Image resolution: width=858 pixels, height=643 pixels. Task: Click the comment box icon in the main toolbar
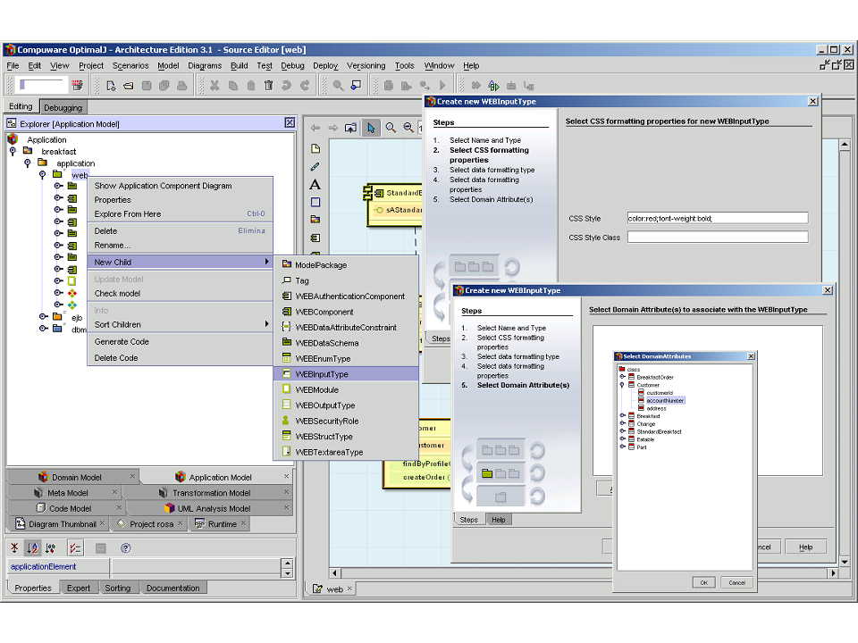click(x=357, y=86)
